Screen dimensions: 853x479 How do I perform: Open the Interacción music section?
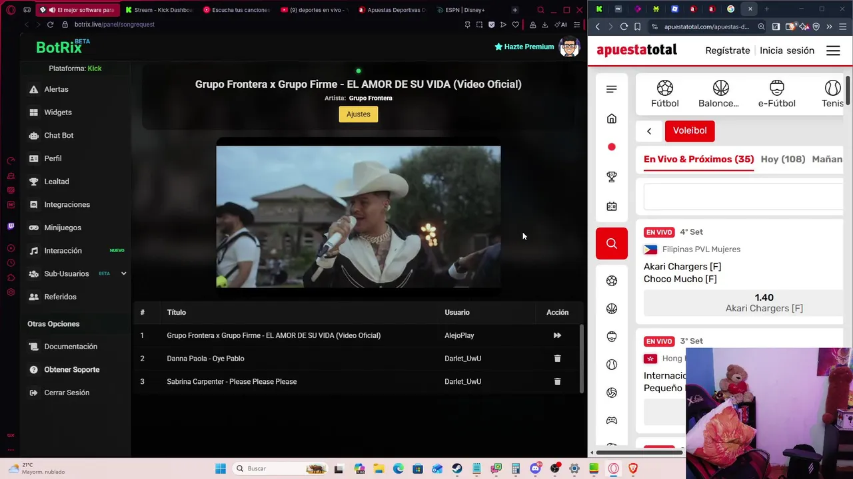pos(63,251)
